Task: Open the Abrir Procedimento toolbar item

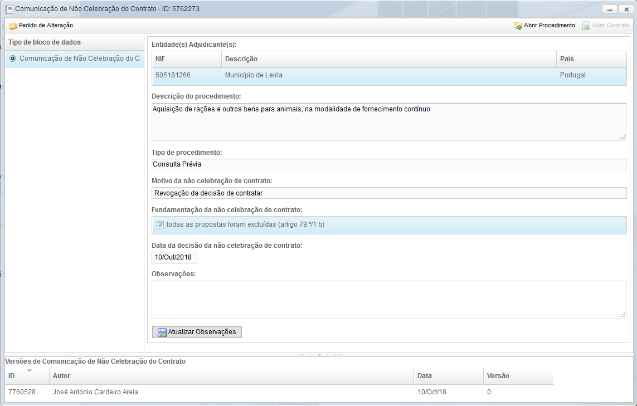Action: tap(549, 26)
